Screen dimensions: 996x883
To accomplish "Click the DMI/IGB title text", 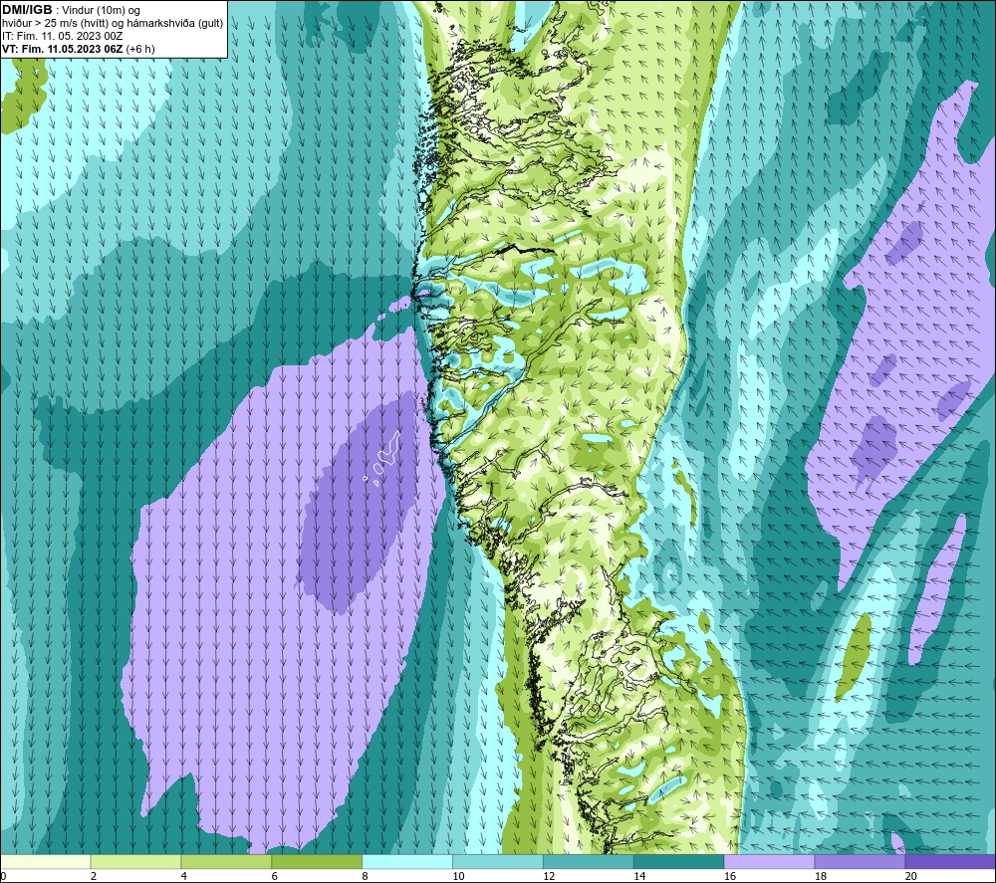I will (x=27, y=10).
